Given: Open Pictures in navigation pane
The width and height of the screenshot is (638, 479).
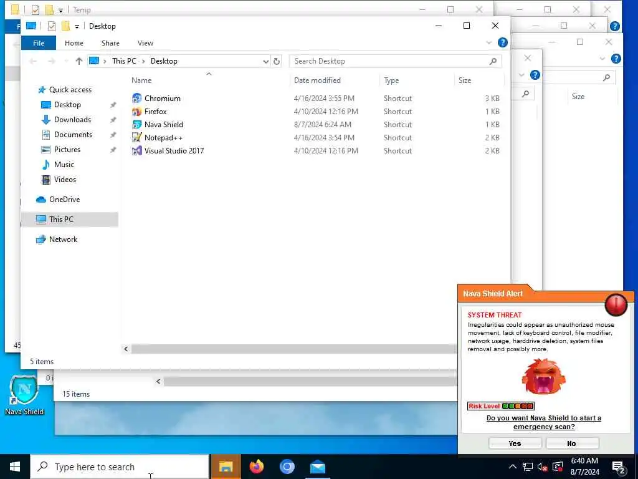Looking at the screenshot, I should (x=67, y=150).
